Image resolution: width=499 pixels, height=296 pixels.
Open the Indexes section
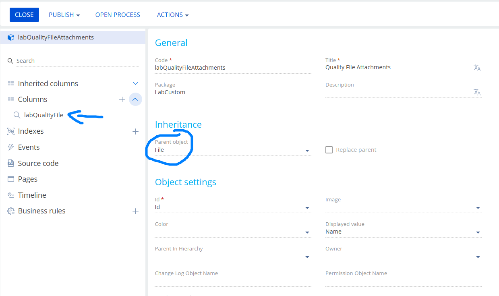31,131
